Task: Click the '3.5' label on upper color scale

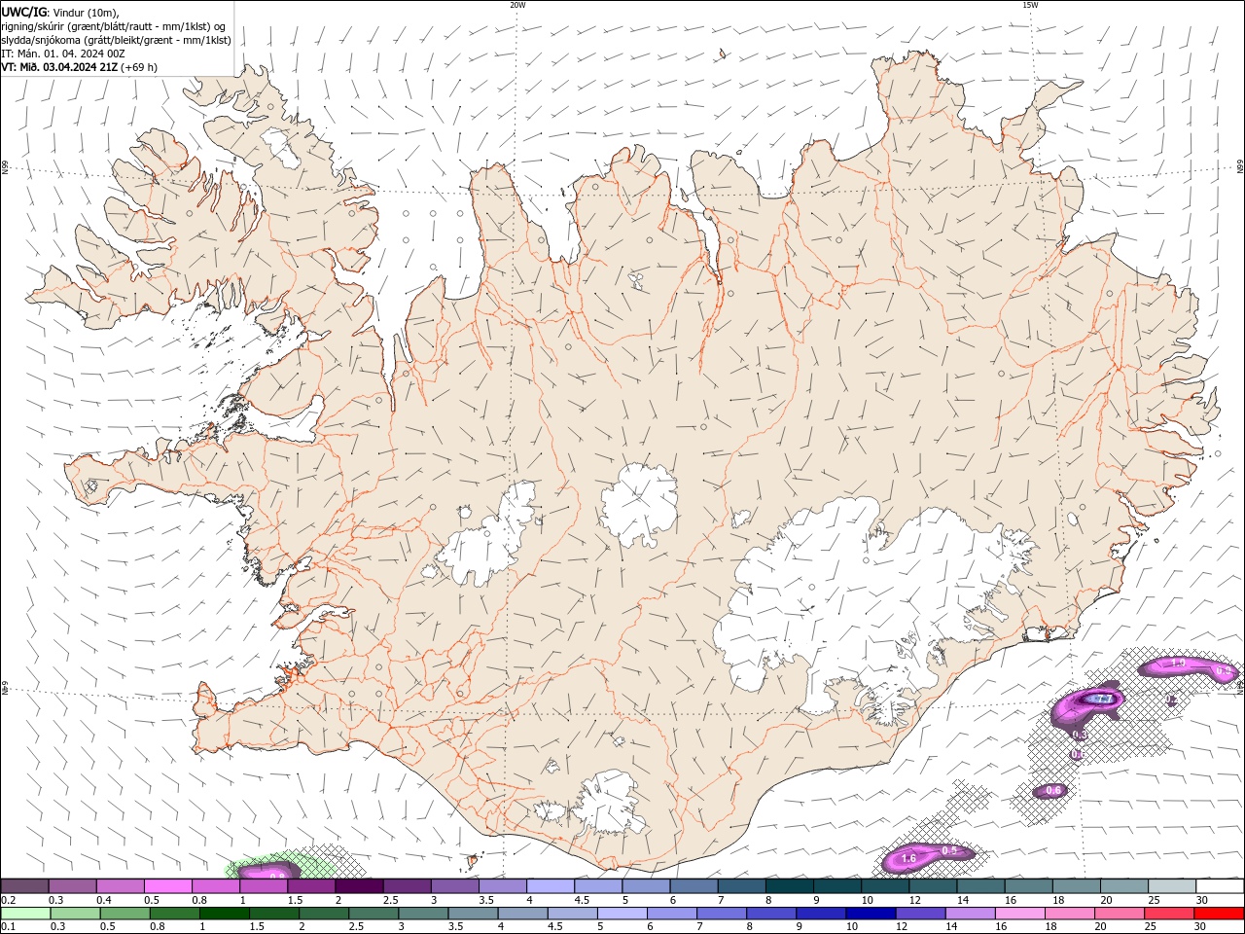Action: [485, 900]
